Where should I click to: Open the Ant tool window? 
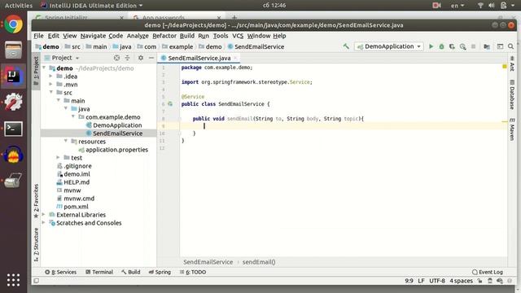[x=512, y=64]
